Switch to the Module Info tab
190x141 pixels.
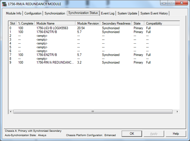pyautogui.click(x=14, y=13)
